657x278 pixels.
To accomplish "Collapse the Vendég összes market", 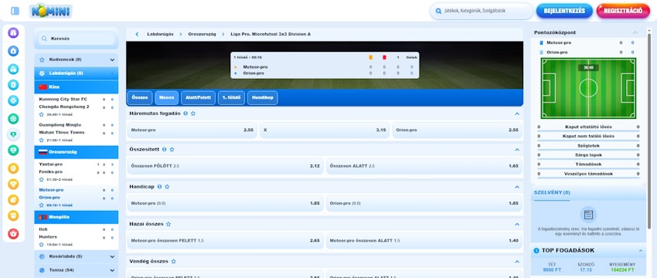I will tap(517, 261).
